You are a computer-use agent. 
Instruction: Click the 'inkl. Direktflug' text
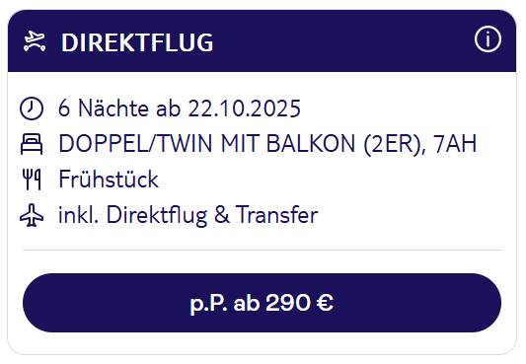133,215
